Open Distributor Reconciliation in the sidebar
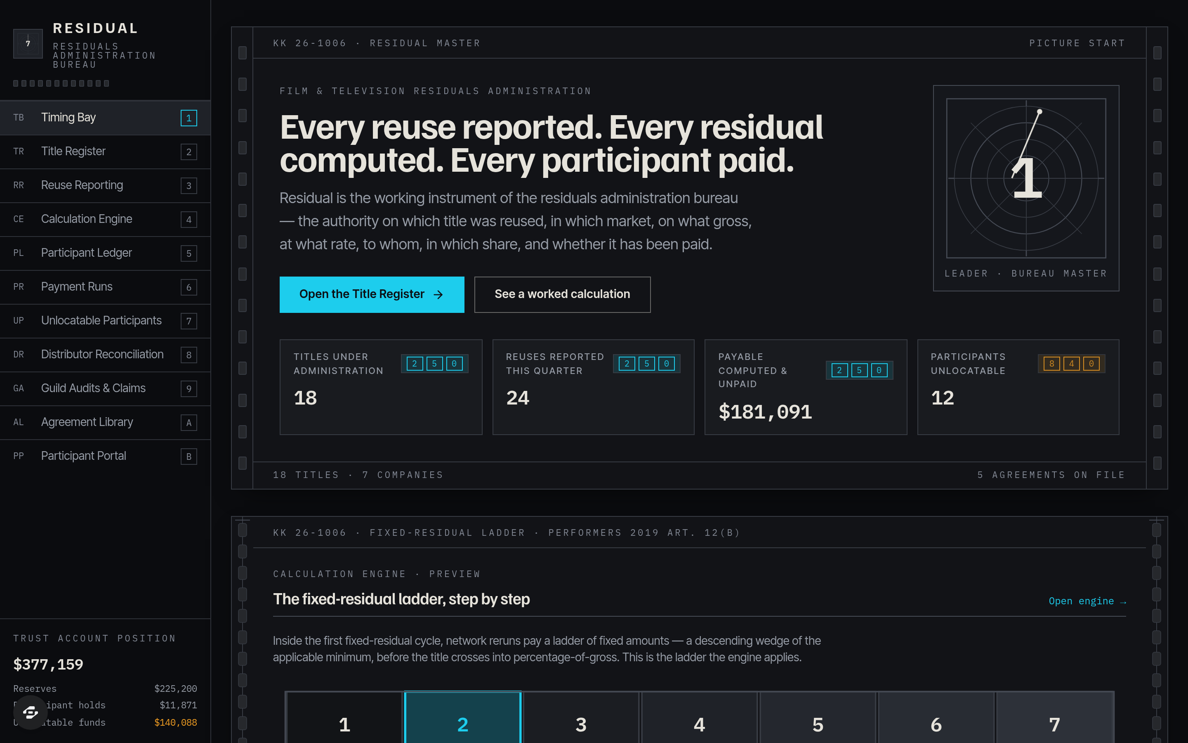The image size is (1188, 743). point(105,355)
